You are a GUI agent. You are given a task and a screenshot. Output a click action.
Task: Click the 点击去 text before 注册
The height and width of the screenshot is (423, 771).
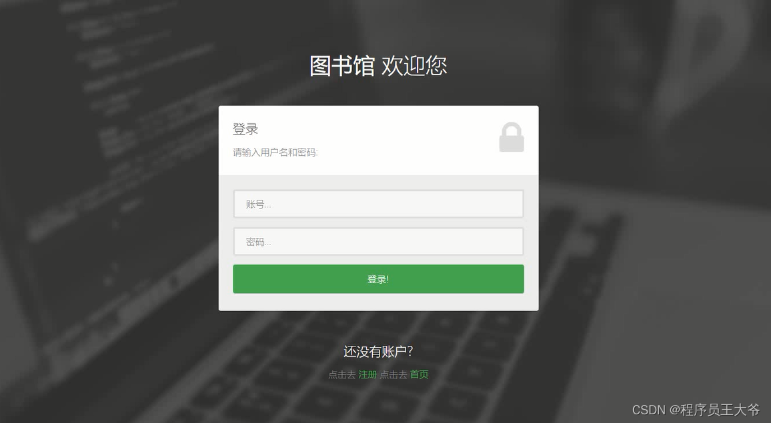341,375
